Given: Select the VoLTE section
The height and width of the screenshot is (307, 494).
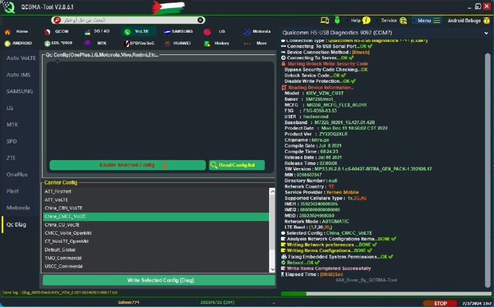Looking at the screenshot, I should 138,32.
